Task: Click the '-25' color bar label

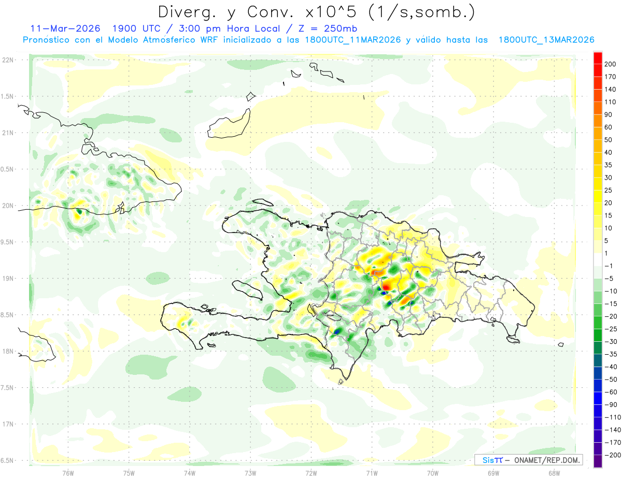Action: click(x=612, y=329)
